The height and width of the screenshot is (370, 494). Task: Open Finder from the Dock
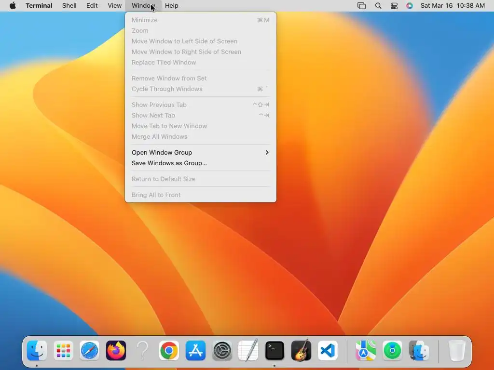[37, 351]
